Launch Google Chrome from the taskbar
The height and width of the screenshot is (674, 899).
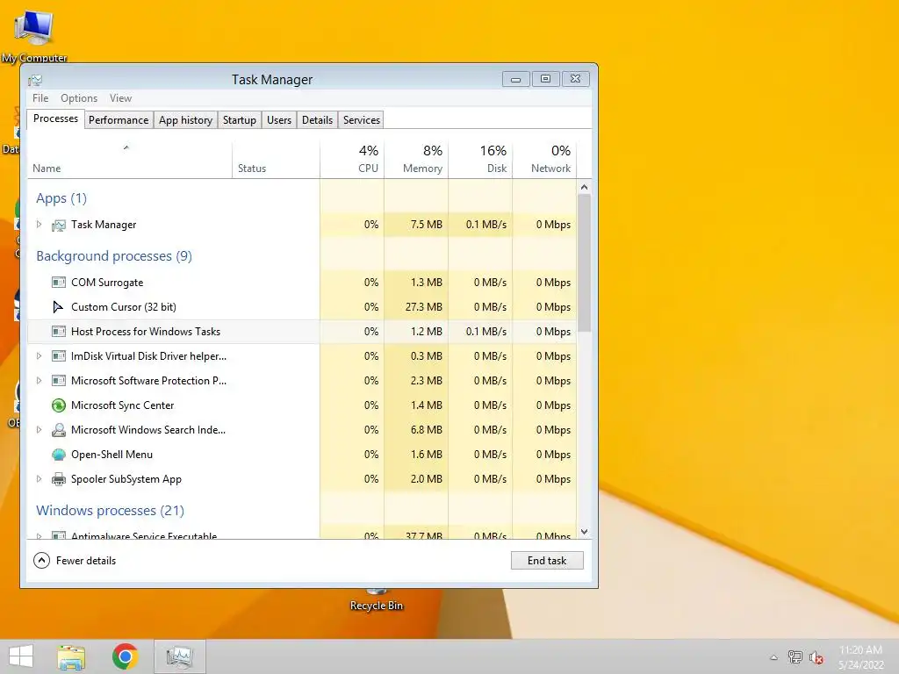(125, 656)
